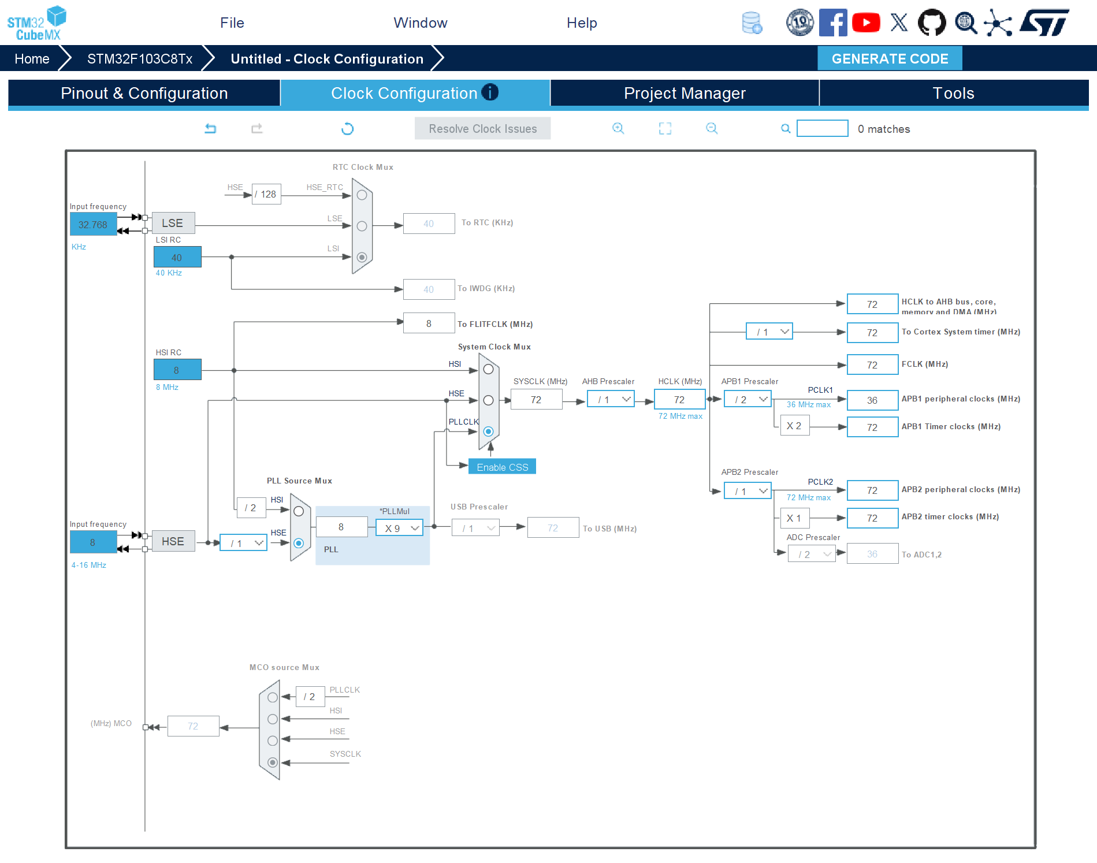Switch to Pinout & Configuration tab
Viewport: 1097px width, 863px height.
[144, 93]
